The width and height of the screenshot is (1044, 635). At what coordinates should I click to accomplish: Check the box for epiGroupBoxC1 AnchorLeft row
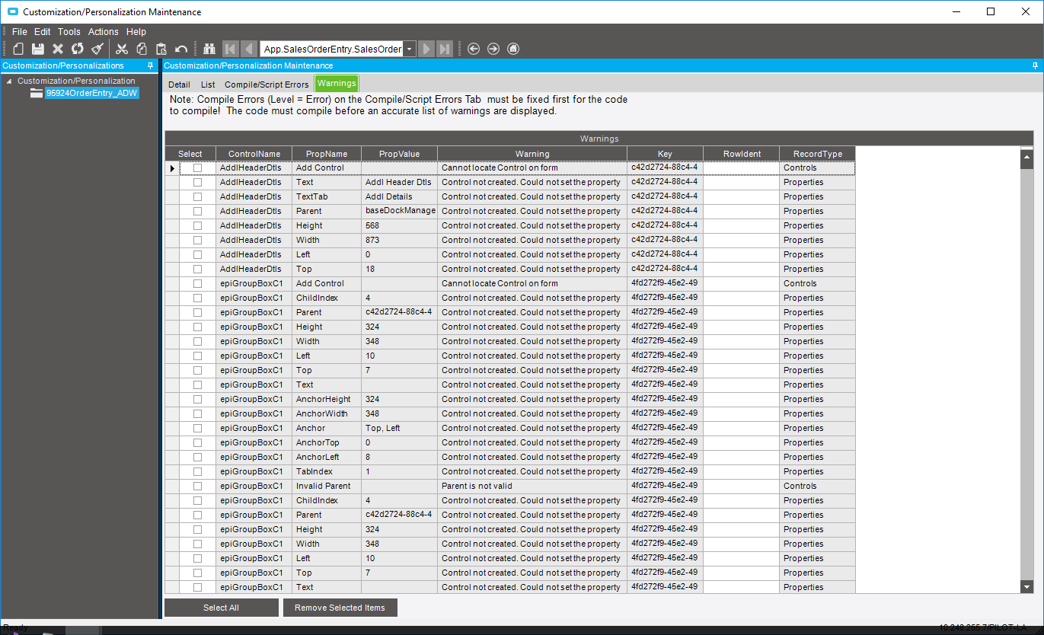point(198,457)
